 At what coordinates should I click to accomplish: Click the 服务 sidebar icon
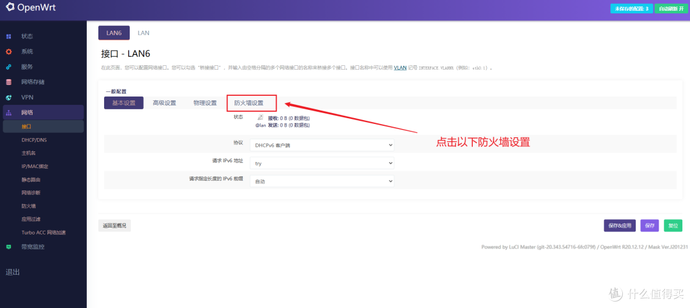(9, 67)
